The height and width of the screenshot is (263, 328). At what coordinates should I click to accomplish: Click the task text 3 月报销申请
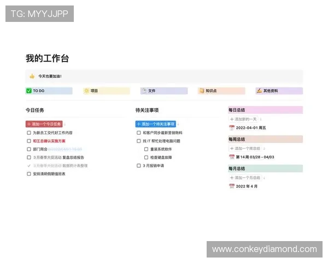point(153,165)
